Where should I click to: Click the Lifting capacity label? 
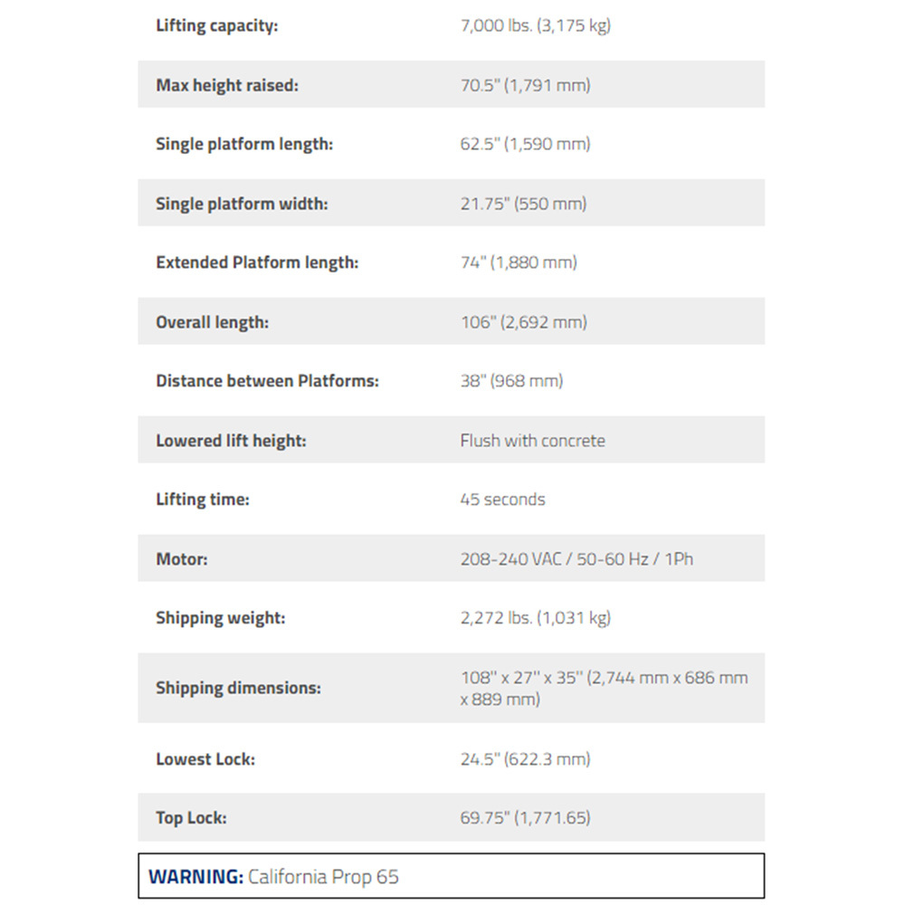pyautogui.click(x=216, y=26)
